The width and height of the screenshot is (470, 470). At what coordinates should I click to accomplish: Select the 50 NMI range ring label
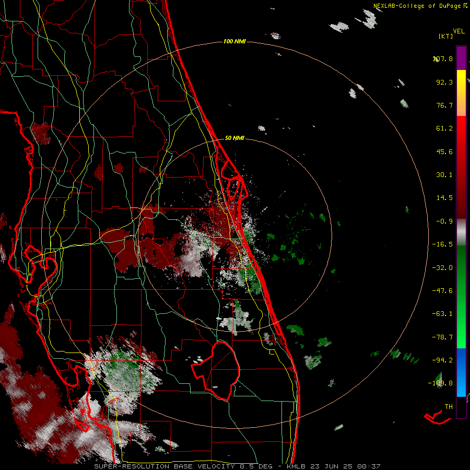click(x=234, y=138)
